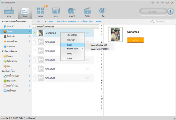Jump to letter Z in the alphabet index
This screenshot has width=176, height=120.
tap(102, 109)
